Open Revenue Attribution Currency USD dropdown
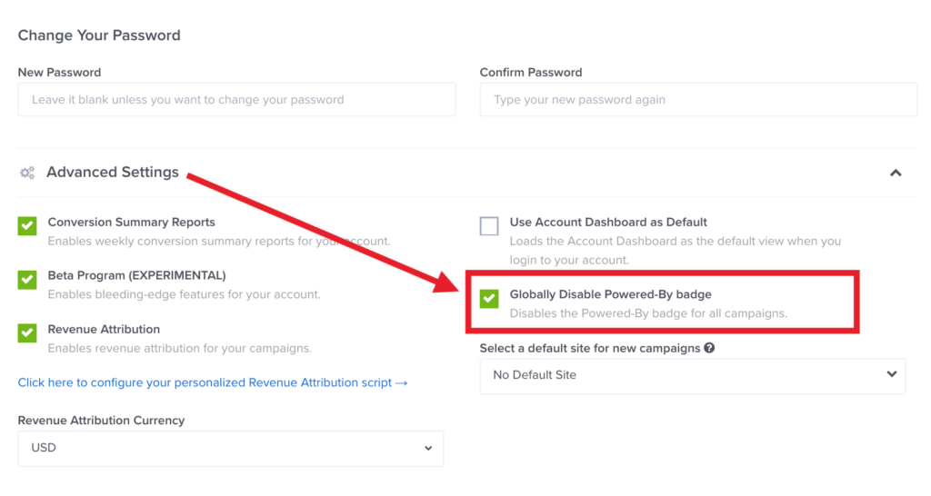This screenshot has height=496, width=931. [231, 448]
